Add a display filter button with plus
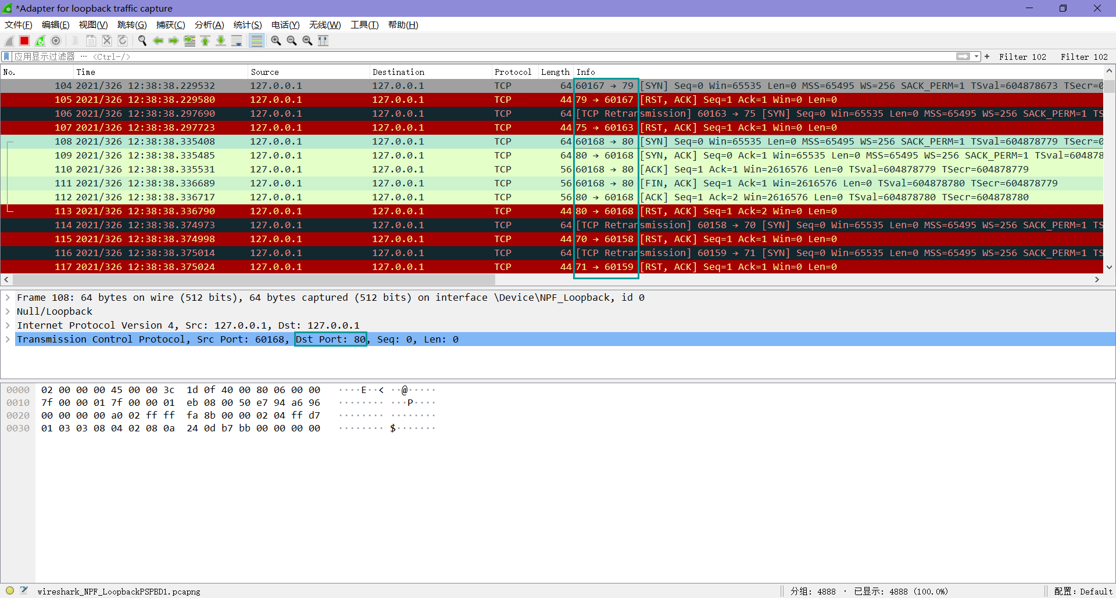 987,56
